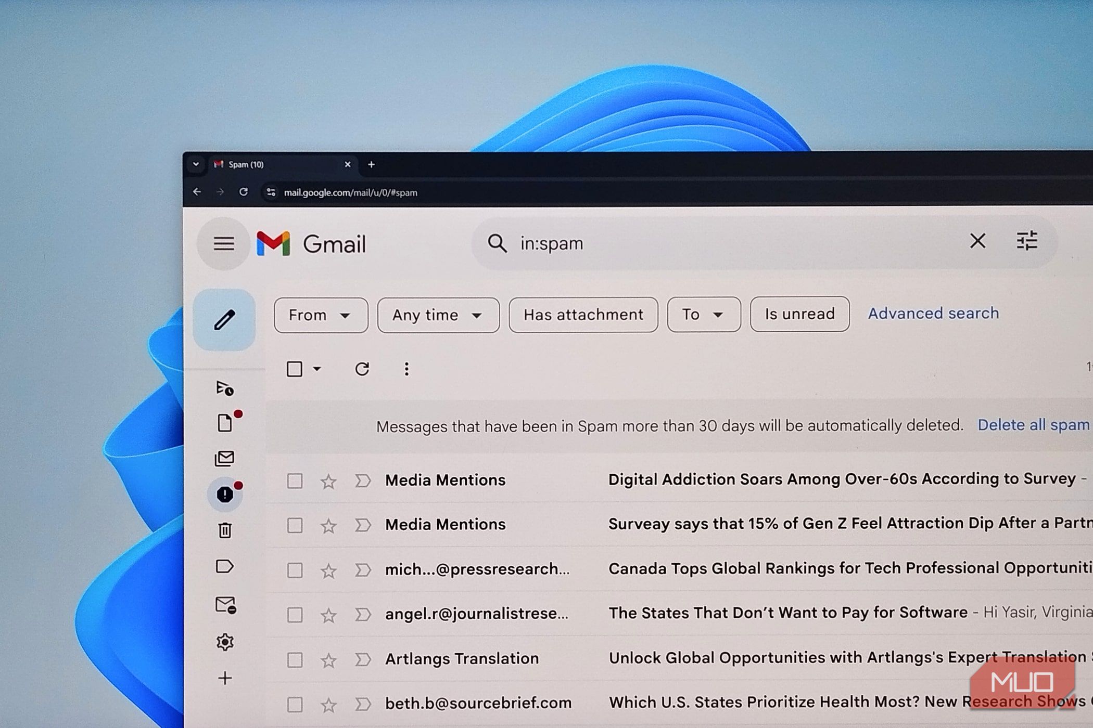
Task: Open the three-dot more options menu
Action: click(406, 369)
